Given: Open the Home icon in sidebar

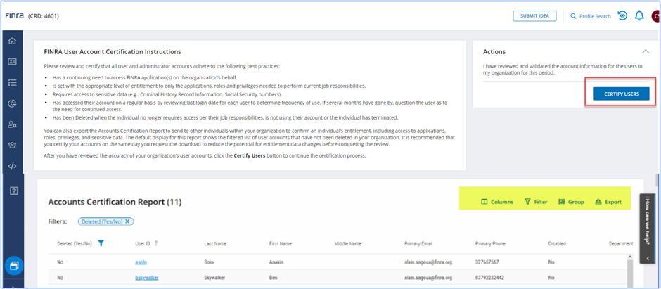Looking at the screenshot, I should coord(12,41).
